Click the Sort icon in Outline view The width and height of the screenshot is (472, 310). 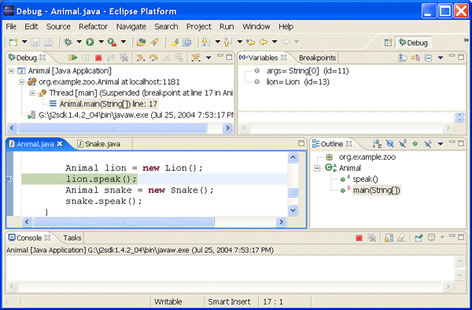tap(377, 144)
